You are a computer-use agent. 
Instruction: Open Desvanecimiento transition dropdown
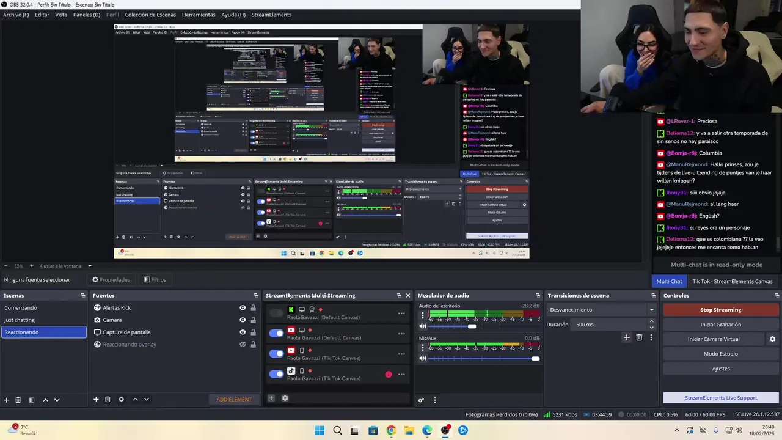(601, 310)
